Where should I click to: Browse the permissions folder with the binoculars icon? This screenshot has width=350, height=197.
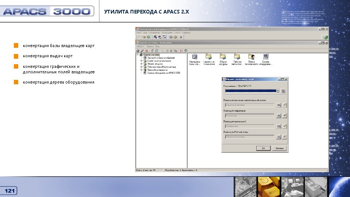[279, 126]
